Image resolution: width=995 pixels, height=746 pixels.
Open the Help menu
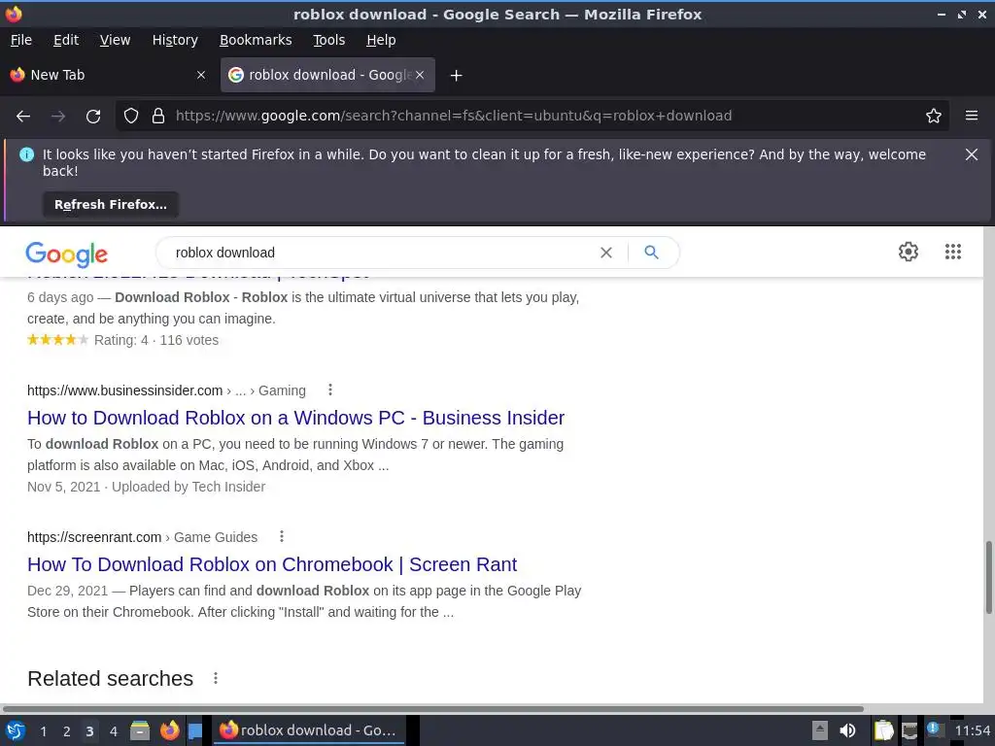381,40
